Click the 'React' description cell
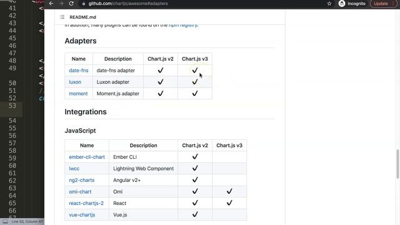This screenshot has height=225, width=400. click(143, 203)
